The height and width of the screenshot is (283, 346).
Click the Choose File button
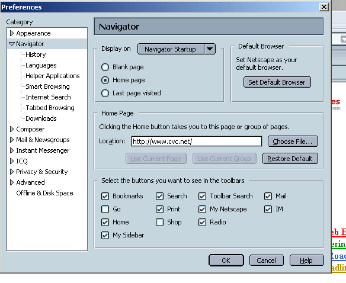pos(293,141)
